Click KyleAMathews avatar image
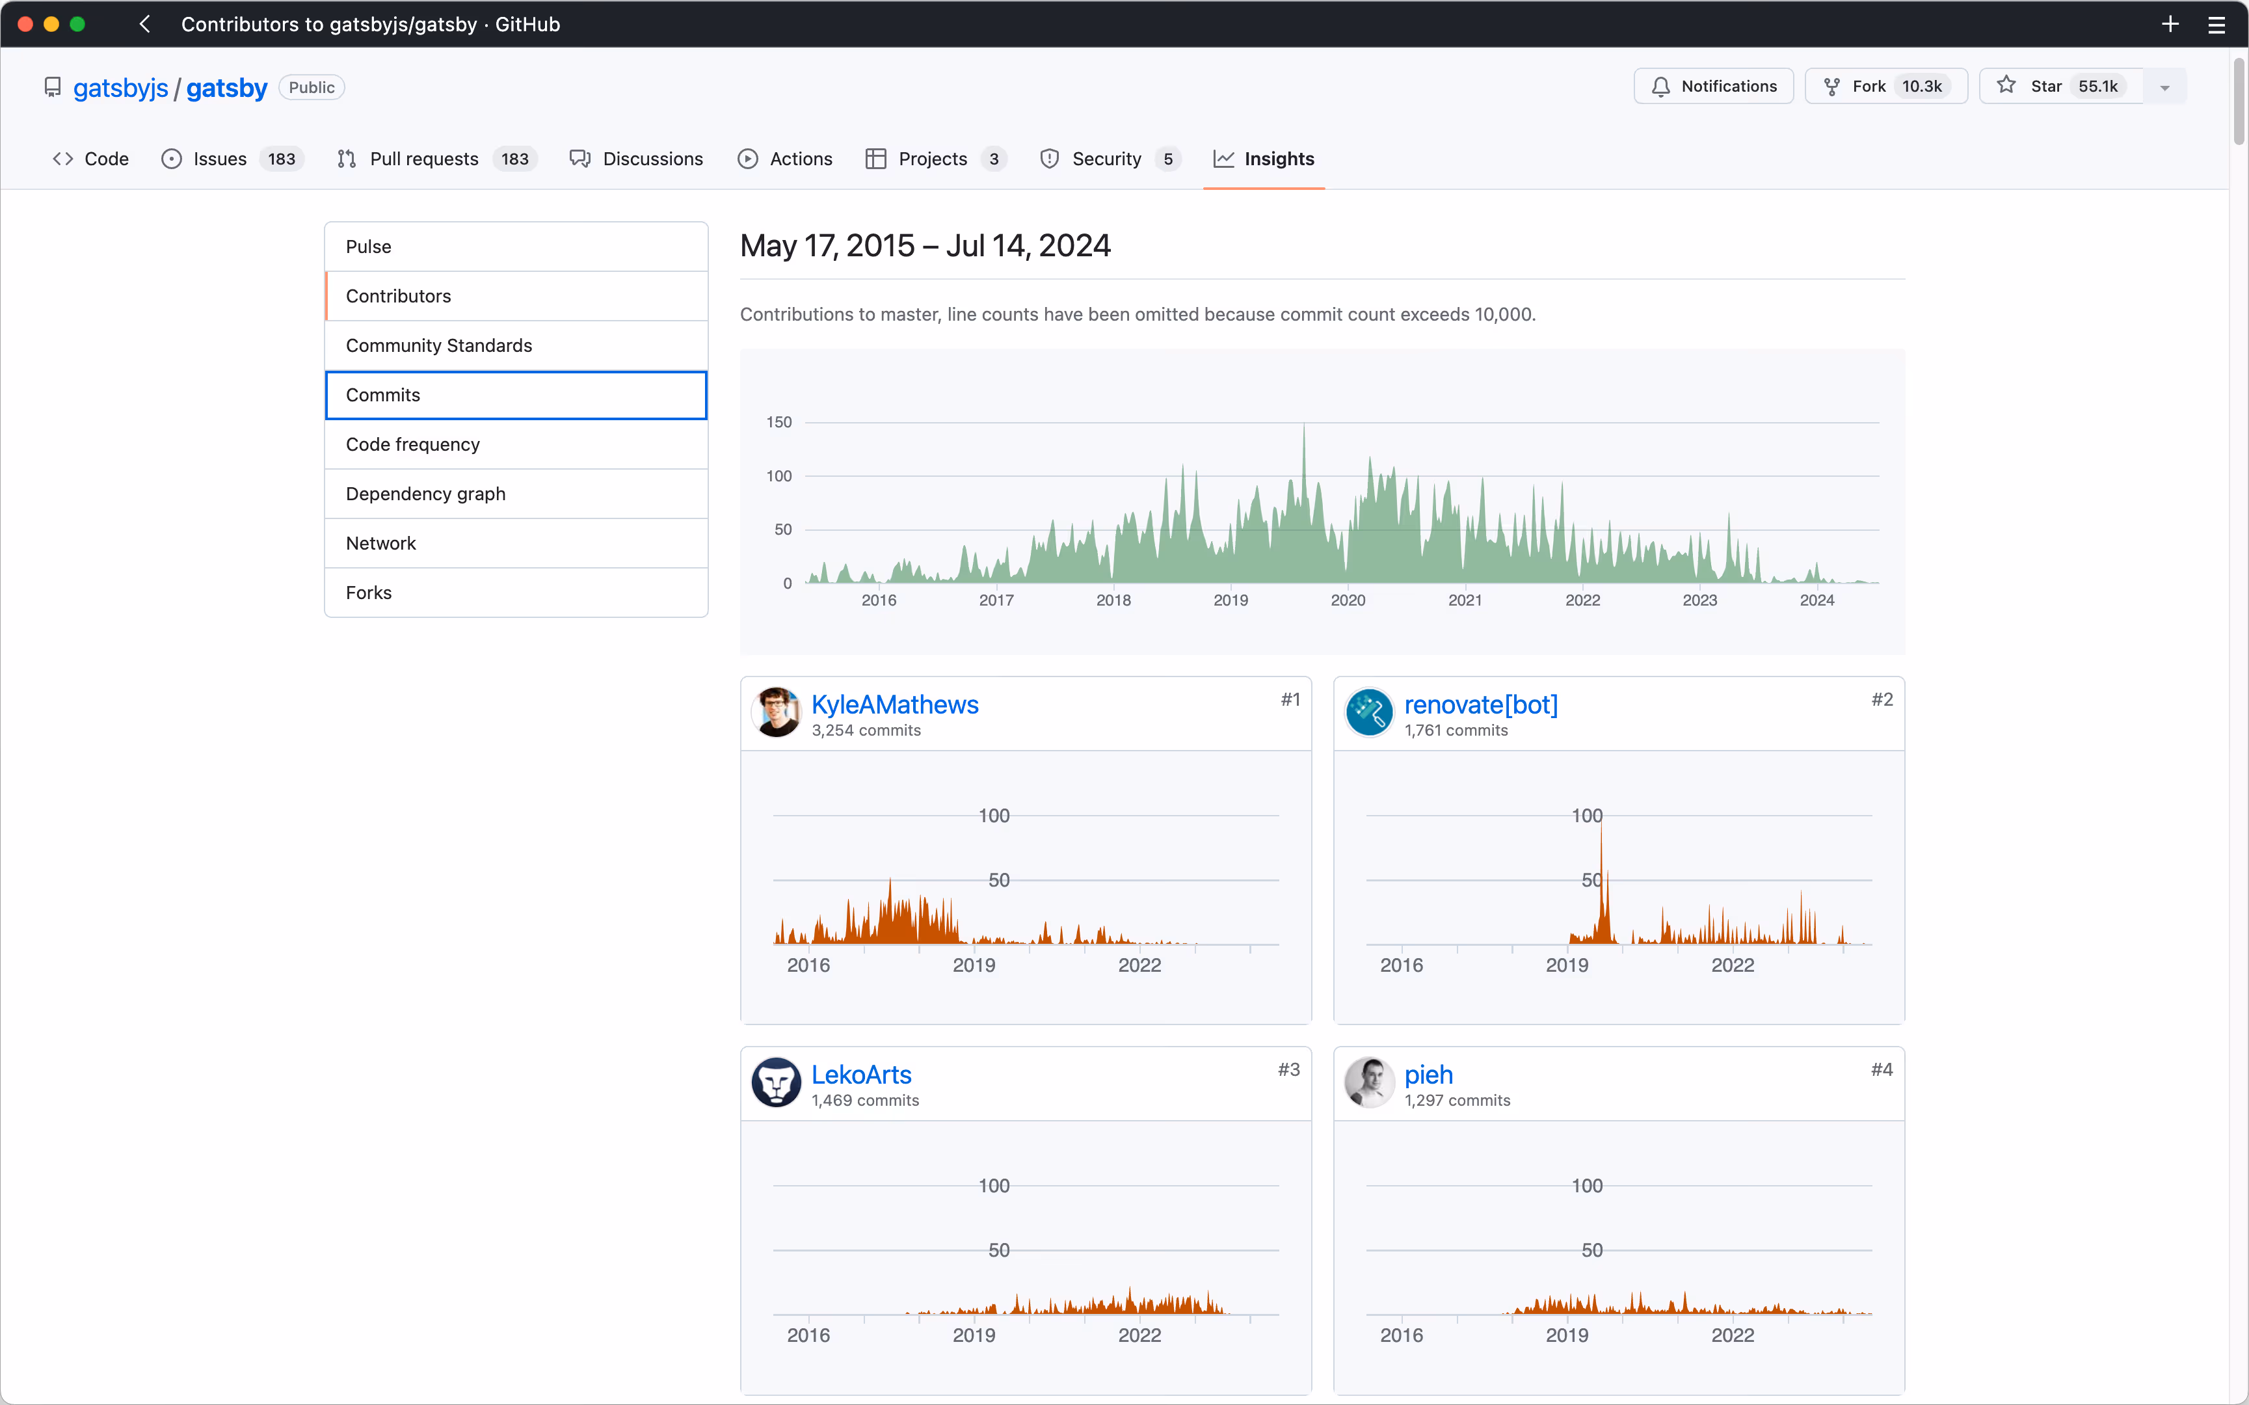Screen dimensions: 2249x1405 coord(777,713)
